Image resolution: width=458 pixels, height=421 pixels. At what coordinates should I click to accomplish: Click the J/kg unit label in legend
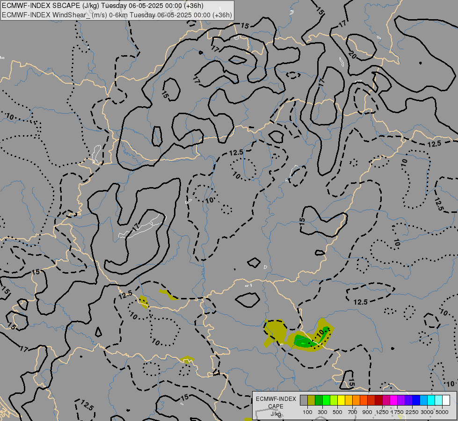(276, 414)
